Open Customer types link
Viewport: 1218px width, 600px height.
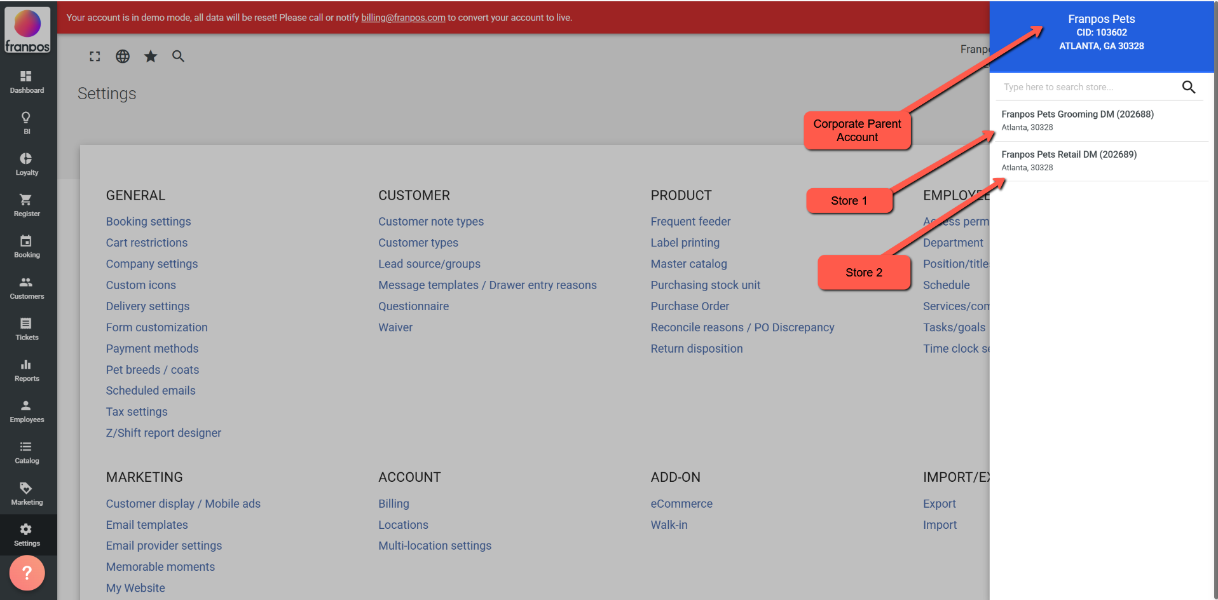pos(418,243)
